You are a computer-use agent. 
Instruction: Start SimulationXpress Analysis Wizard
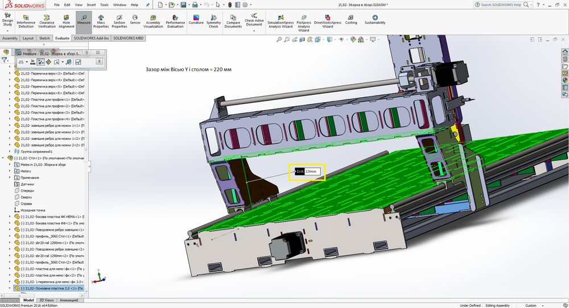coord(281,22)
